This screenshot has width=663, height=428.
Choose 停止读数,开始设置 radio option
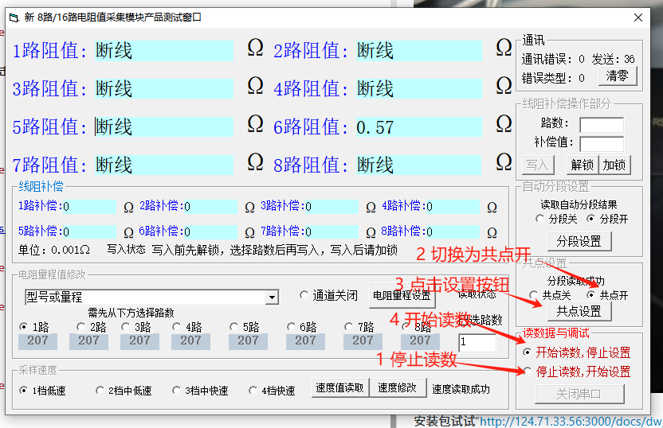[528, 372]
